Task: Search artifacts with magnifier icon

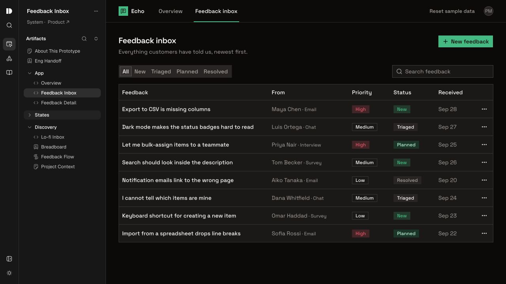Action: (84, 39)
